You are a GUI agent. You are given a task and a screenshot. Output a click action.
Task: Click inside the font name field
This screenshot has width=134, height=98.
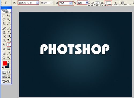point(27,3)
